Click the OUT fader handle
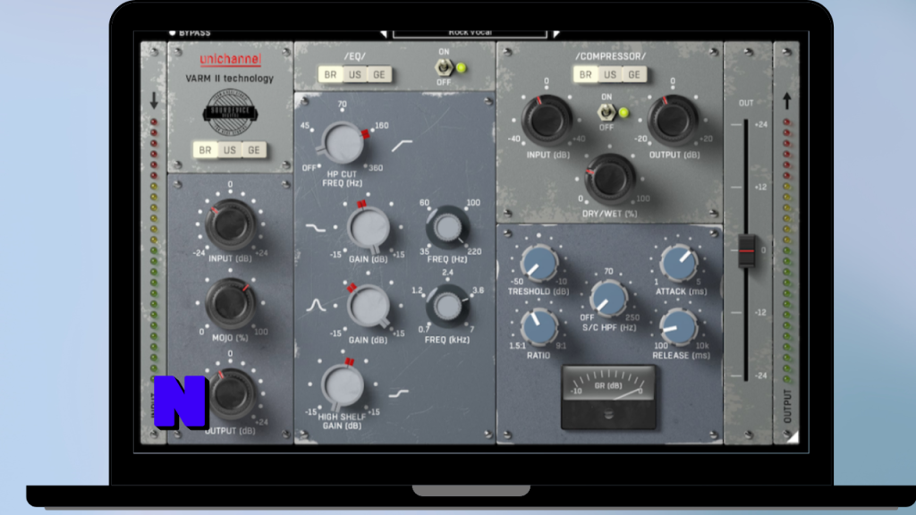The width and height of the screenshot is (916, 515). pos(746,250)
